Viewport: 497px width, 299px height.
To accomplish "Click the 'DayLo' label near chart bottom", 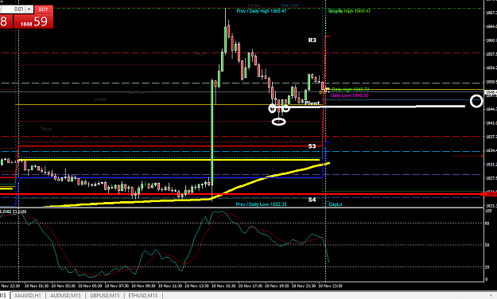I will tap(336, 204).
